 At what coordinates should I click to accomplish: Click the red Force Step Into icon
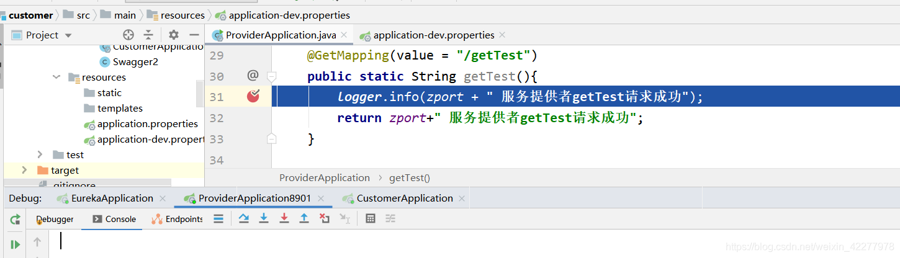(284, 218)
